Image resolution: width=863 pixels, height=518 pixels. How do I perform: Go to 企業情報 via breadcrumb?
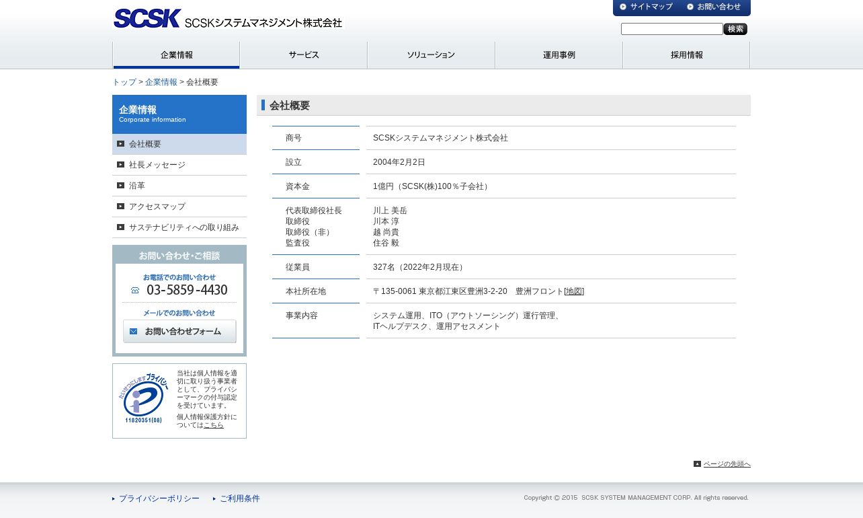(x=161, y=82)
